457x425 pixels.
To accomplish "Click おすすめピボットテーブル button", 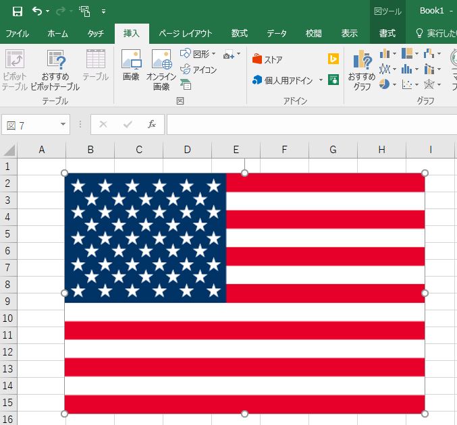I will [x=55, y=70].
